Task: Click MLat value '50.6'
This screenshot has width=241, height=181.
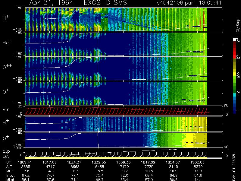Action: (x=174, y=179)
